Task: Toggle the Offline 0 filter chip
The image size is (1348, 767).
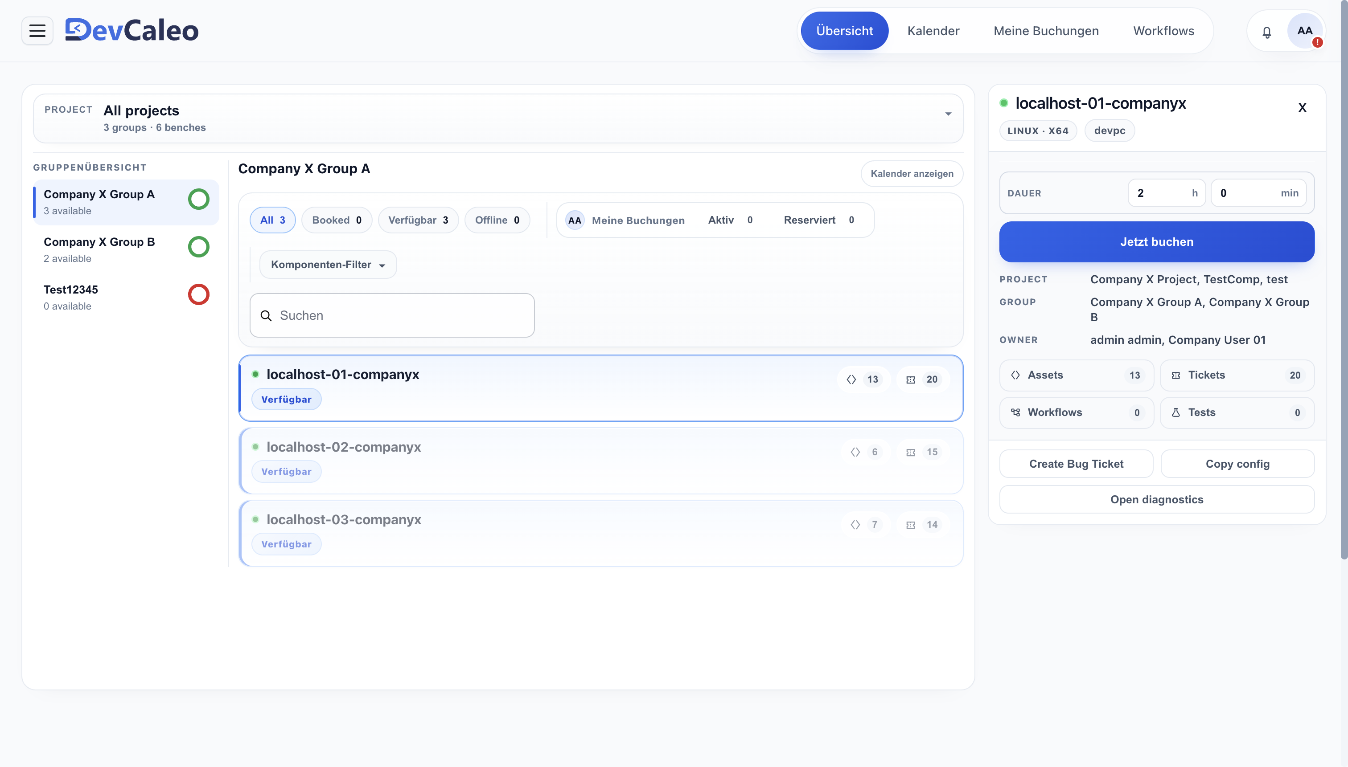Action: 497,220
